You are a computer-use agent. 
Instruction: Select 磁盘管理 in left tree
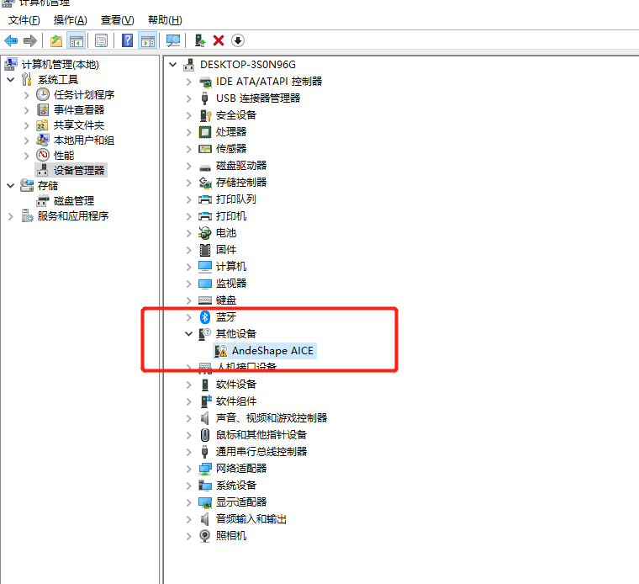pos(74,200)
